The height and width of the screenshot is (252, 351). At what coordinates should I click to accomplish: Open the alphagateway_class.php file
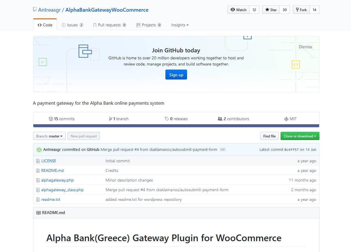[x=62, y=190]
